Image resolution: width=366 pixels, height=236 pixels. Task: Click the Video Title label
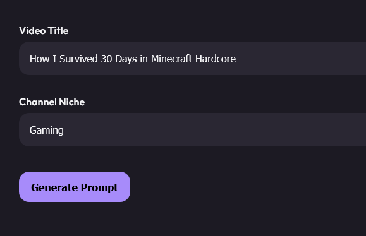tap(44, 31)
